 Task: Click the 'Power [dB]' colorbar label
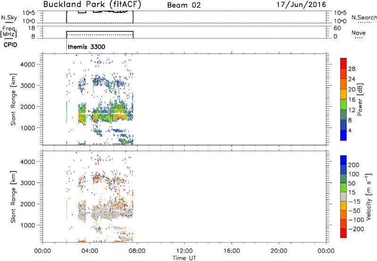point(360,99)
